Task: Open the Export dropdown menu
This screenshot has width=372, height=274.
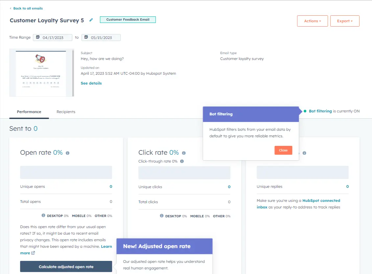Action: point(344,21)
